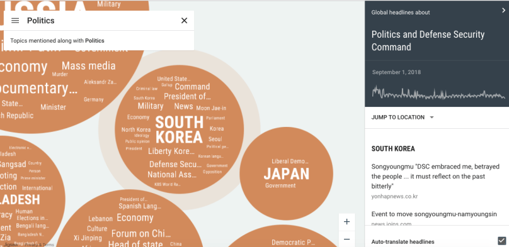
Task: Click the North Korea topic
Action: (x=136, y=129)
